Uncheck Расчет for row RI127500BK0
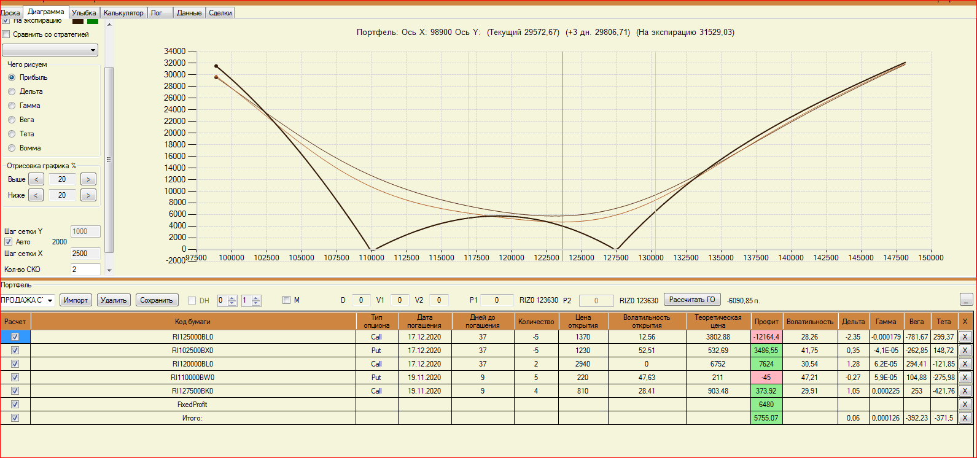Image resolution: width=977 pixels, height=458 pixels. tap(15, 391)
